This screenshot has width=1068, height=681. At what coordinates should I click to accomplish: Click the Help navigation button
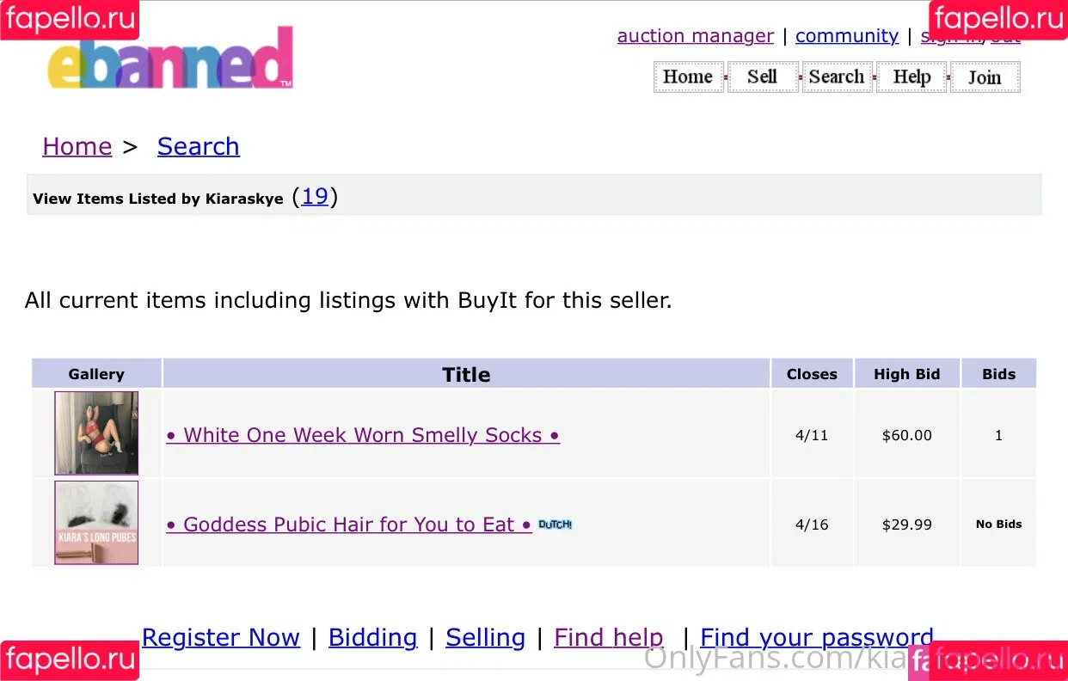pyautogui.click(x=911, y=77)
